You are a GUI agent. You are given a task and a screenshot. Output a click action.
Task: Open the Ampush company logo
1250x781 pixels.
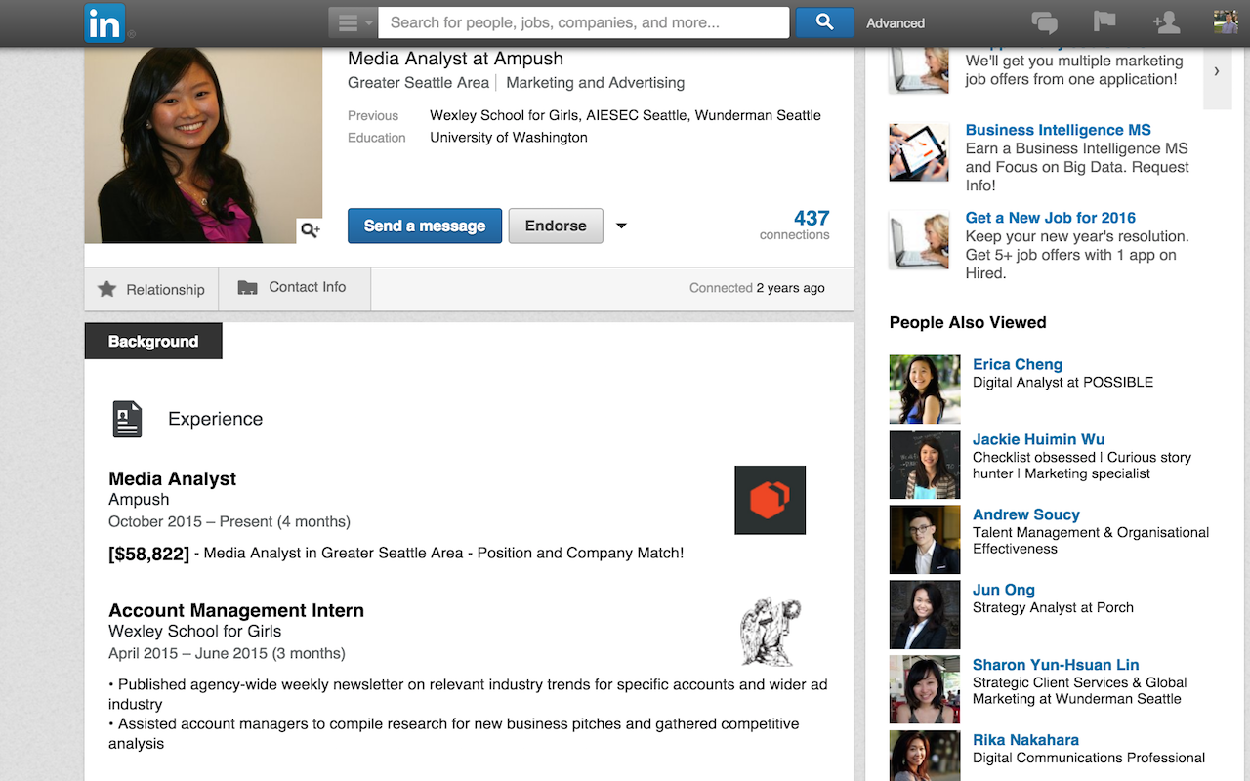(x=771, y=500)
